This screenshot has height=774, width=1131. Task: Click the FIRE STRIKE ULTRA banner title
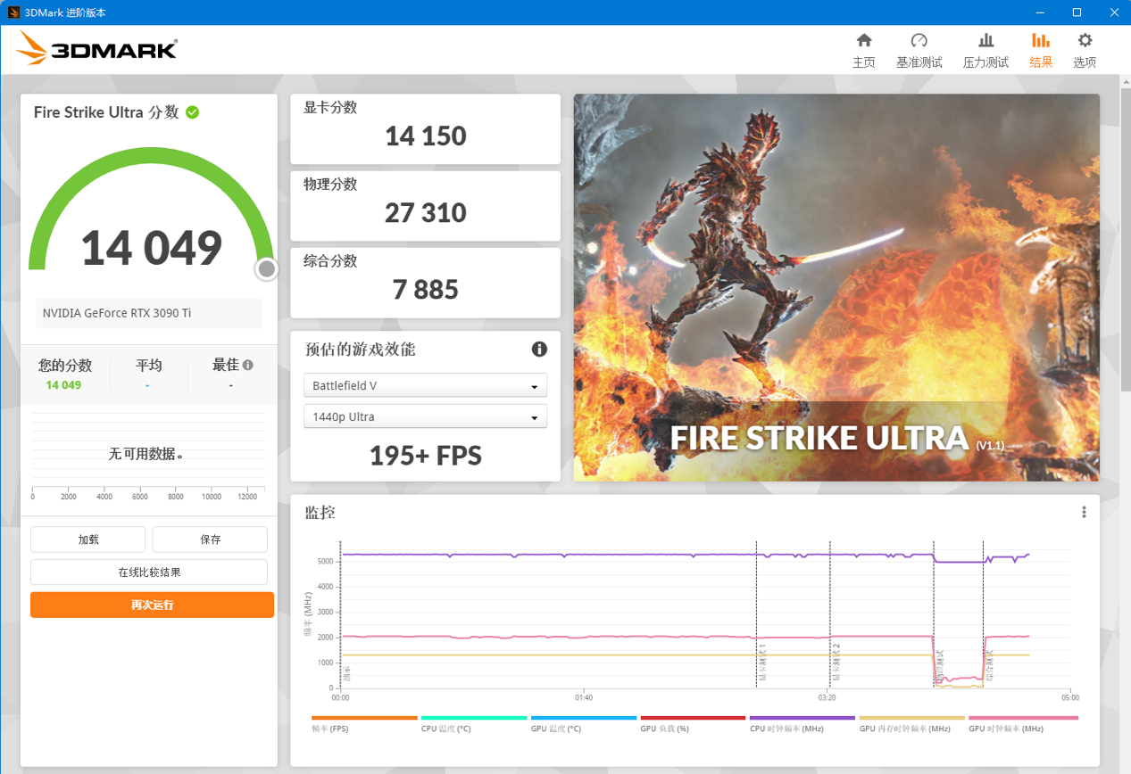pos(819,439)
